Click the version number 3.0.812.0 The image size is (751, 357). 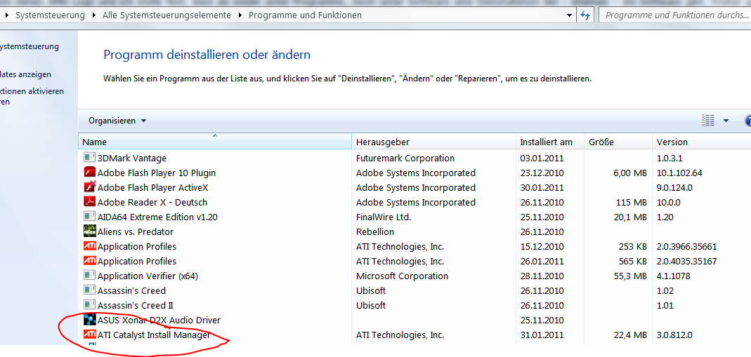tap(674, 335)
